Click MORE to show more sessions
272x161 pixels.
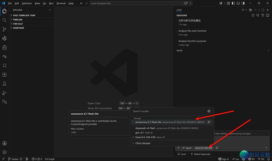click(180, 51)
